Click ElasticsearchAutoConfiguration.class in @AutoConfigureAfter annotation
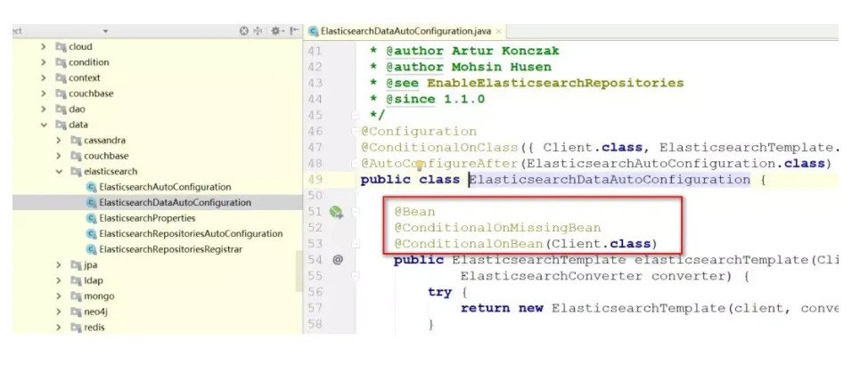 tap(676, 164)
